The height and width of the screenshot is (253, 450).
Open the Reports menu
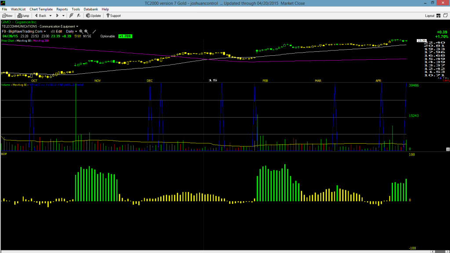tap(62, 9)
